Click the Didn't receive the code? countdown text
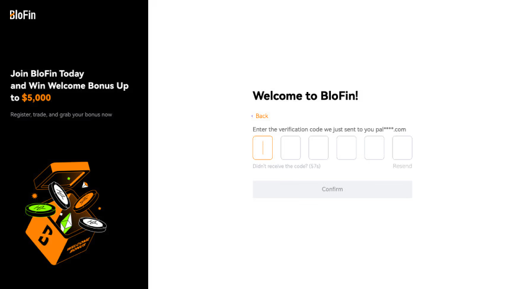The image size is (514, 289). [286, 166]
